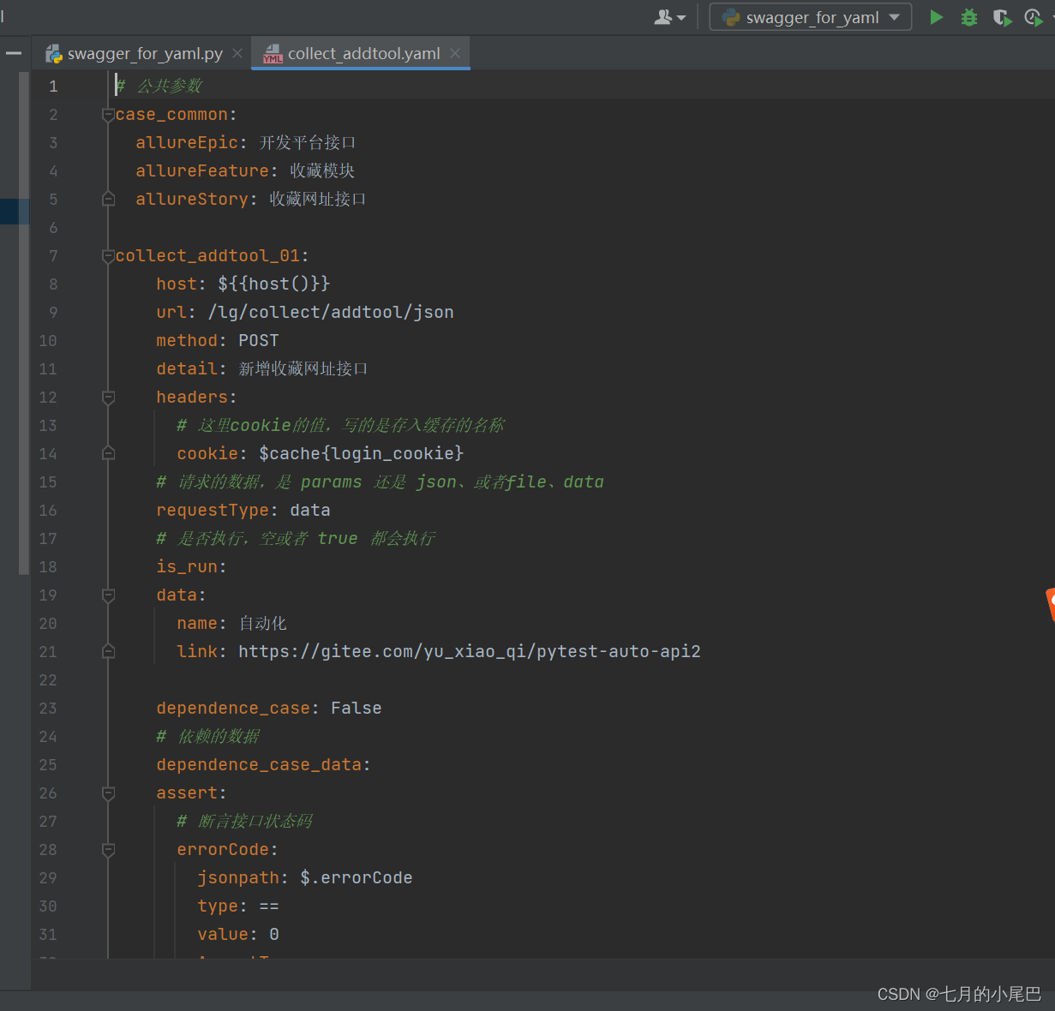Screen dimensions: 1055x1011
Task: Run the swagger_for_yaml configuration
Action: click(936, 17)
